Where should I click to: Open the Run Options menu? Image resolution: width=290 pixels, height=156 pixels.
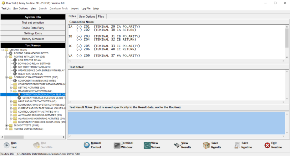pos(20,8)
